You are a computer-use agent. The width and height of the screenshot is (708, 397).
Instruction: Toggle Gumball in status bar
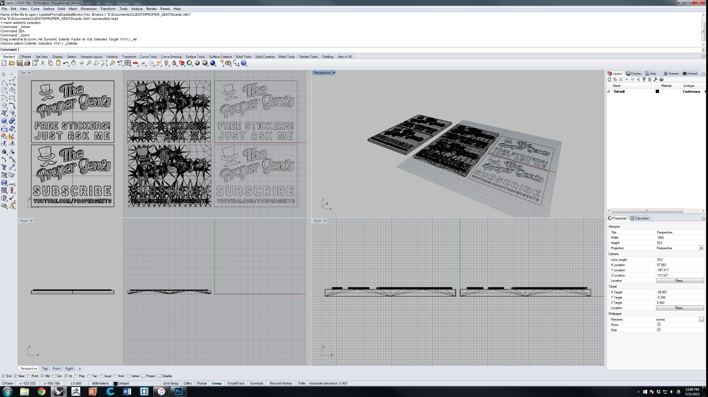256,383
